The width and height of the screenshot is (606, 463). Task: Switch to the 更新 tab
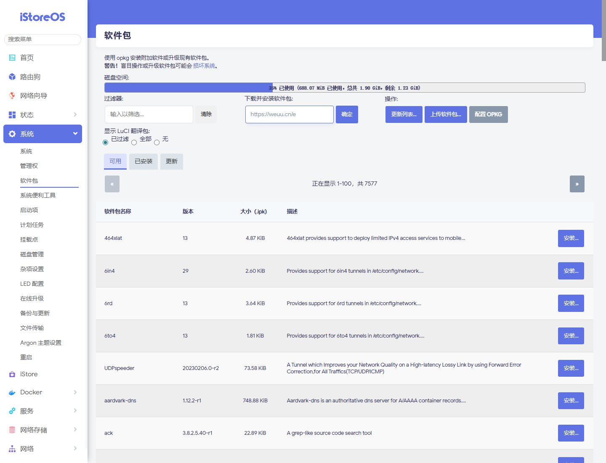click(x=172, y=162)
